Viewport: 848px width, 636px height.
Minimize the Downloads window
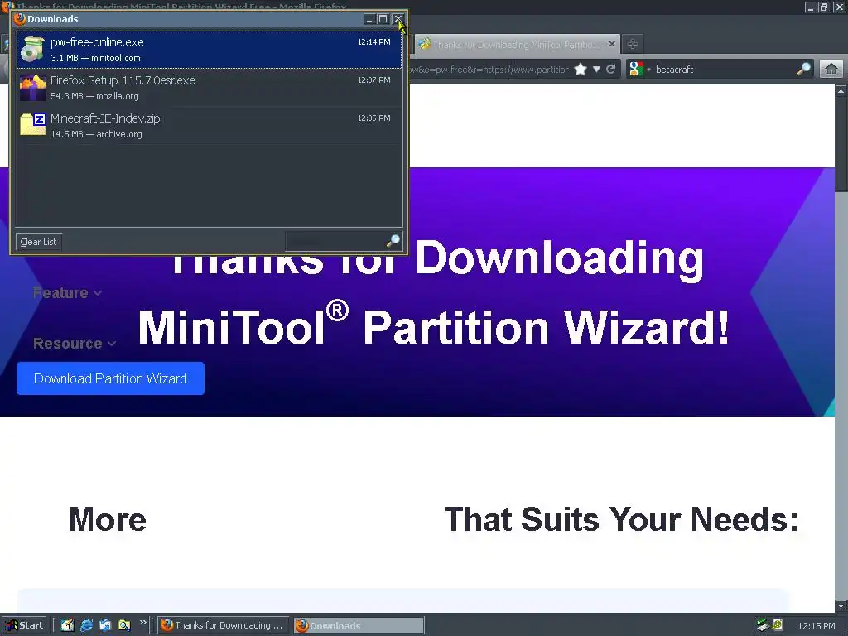click(x=369, y=19)
